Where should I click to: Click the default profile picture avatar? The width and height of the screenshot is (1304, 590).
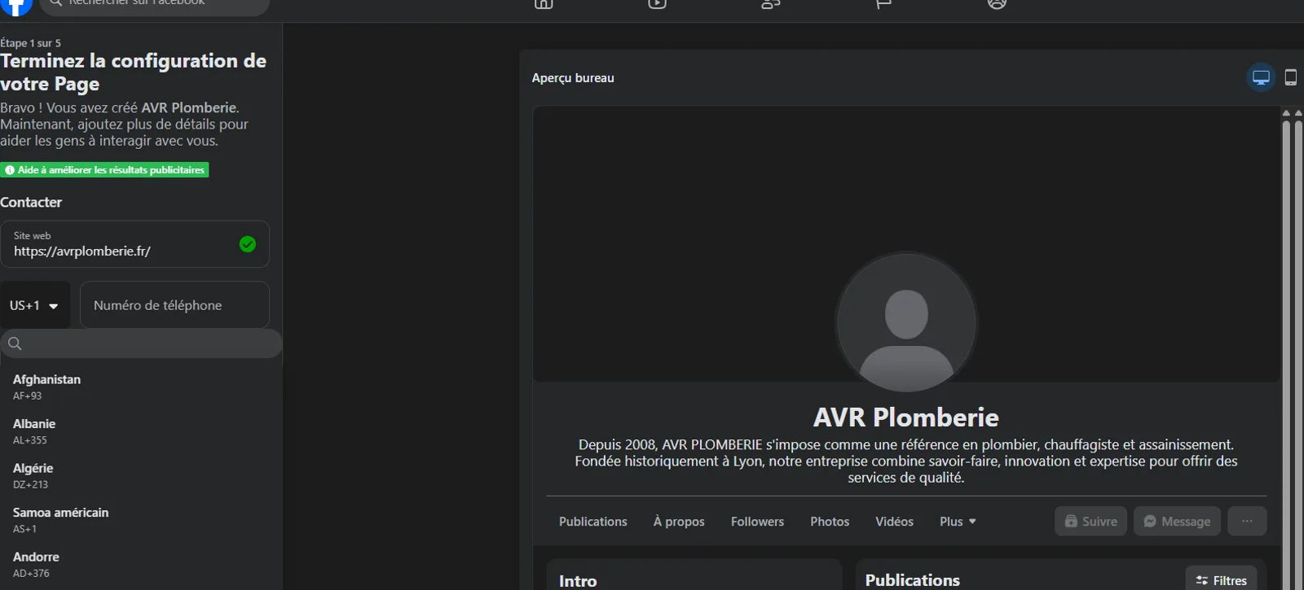coord(906,323)
